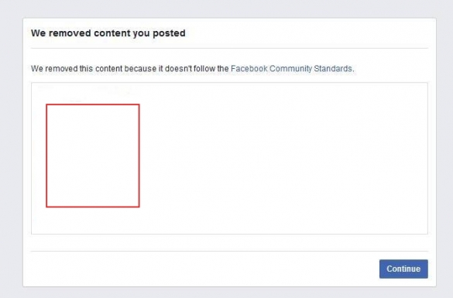453x298 pixels.
Task: Click the word "removed" in the heading
Action: point(70,33)
